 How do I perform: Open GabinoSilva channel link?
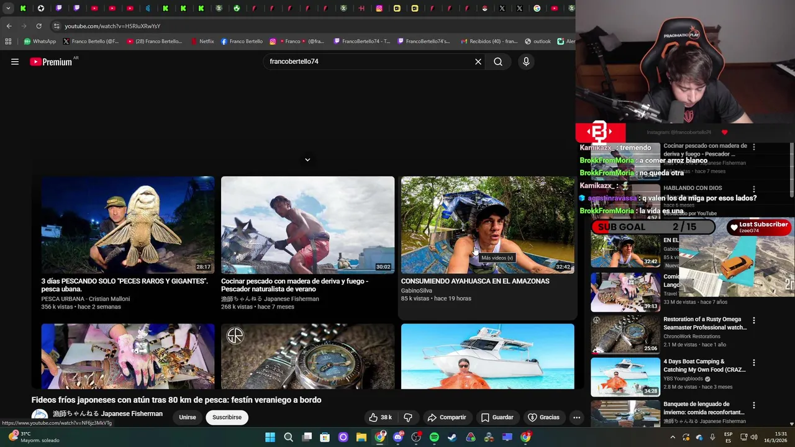[417, 291]
